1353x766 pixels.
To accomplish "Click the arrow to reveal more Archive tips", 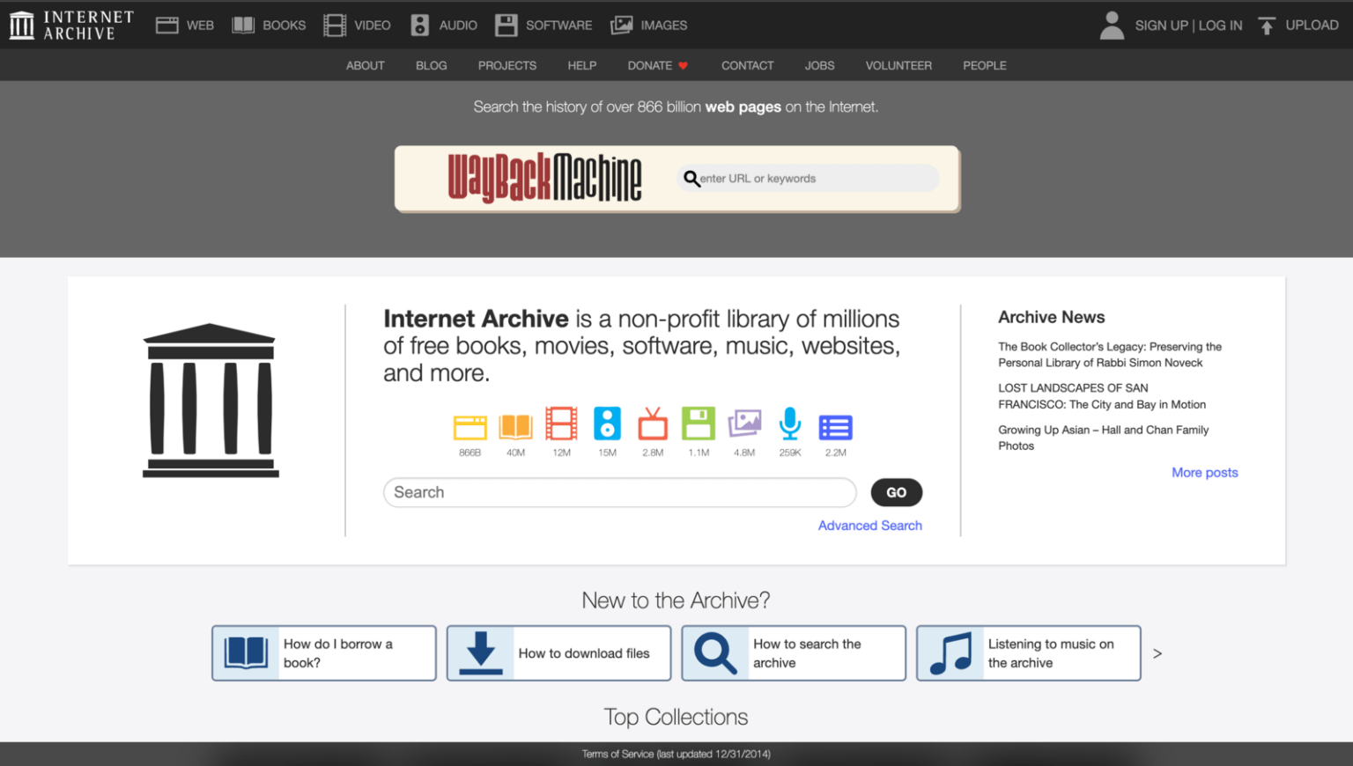I will [1157, 653].
